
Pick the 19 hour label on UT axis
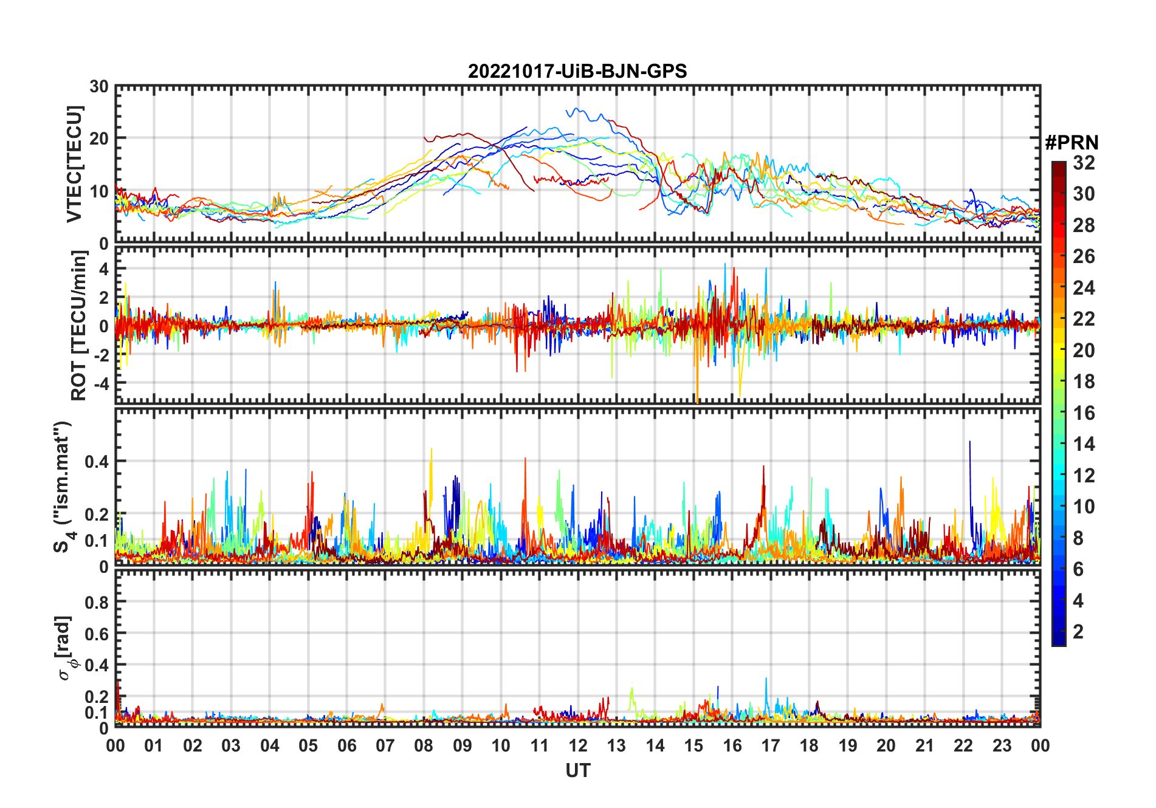pos(848,746)
